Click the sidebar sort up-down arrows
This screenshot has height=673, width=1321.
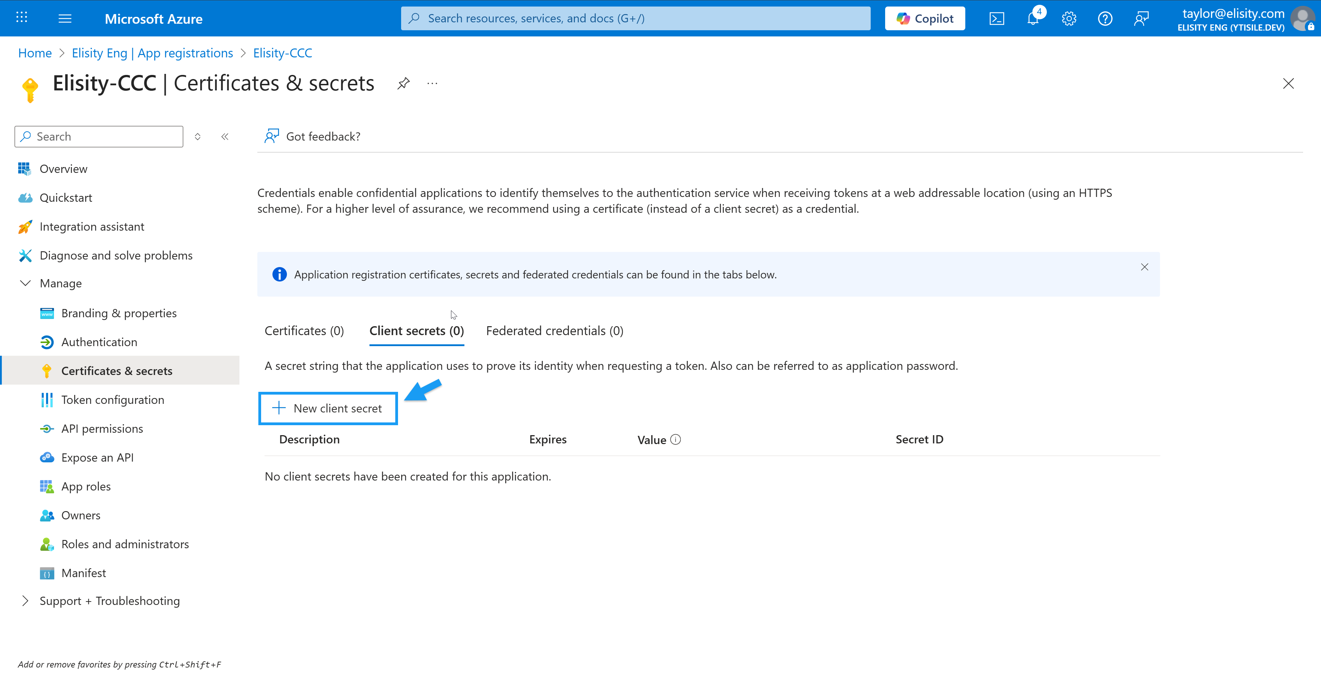tap(197, 136)
